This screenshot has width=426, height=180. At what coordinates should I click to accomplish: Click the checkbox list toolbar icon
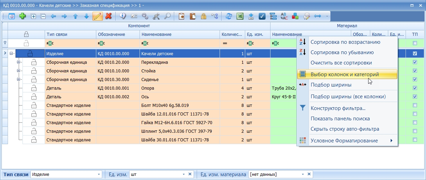click(134, 16)
